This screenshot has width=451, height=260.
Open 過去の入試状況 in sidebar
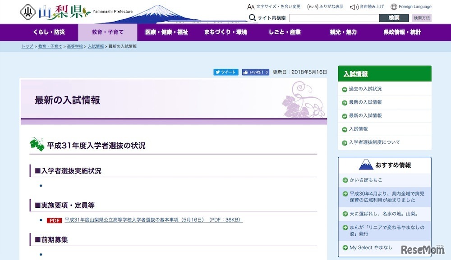(x=365, y=89)
